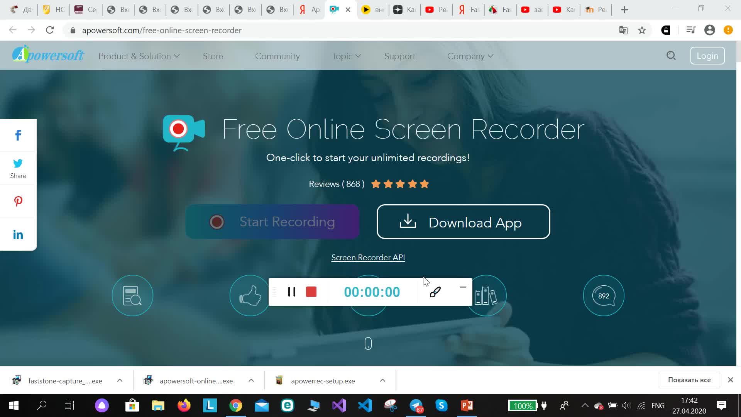Show hidden system tray icons
Image resolution: width=741 pixels, height=417 pixels.
click(585, 405)
